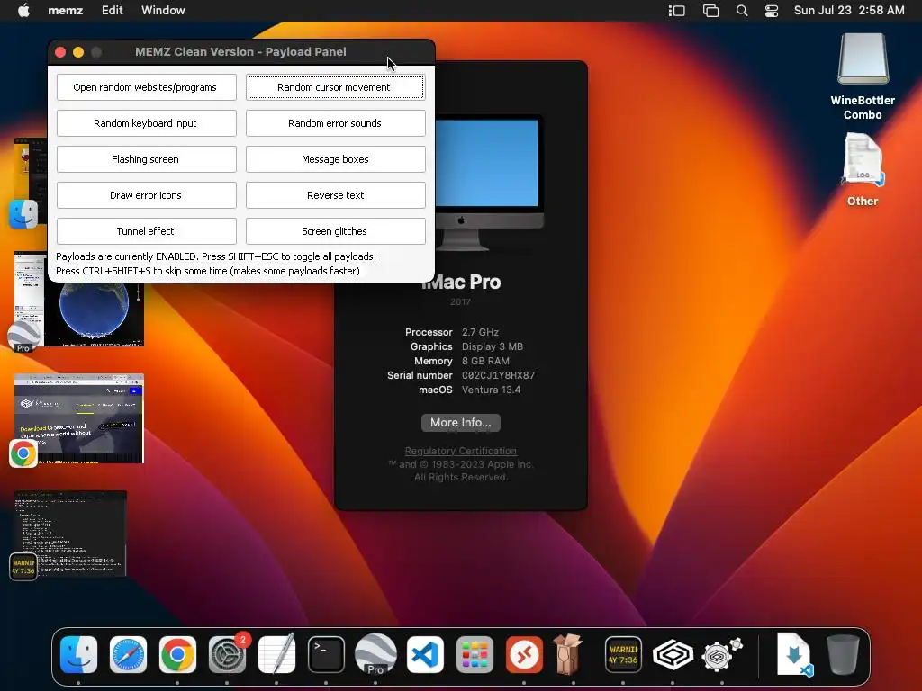Click the date and time in menu bar

(849, 11)
